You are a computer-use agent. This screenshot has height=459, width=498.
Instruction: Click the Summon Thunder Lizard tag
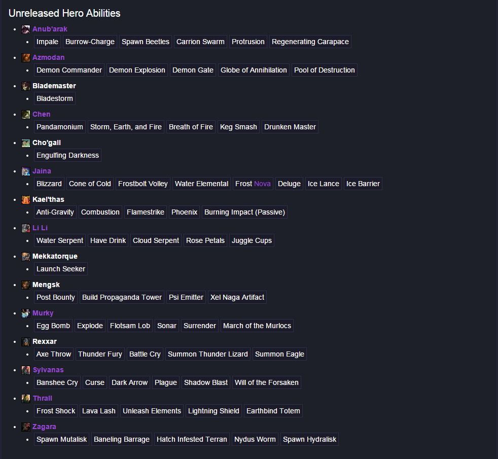[x=208, y=354]
